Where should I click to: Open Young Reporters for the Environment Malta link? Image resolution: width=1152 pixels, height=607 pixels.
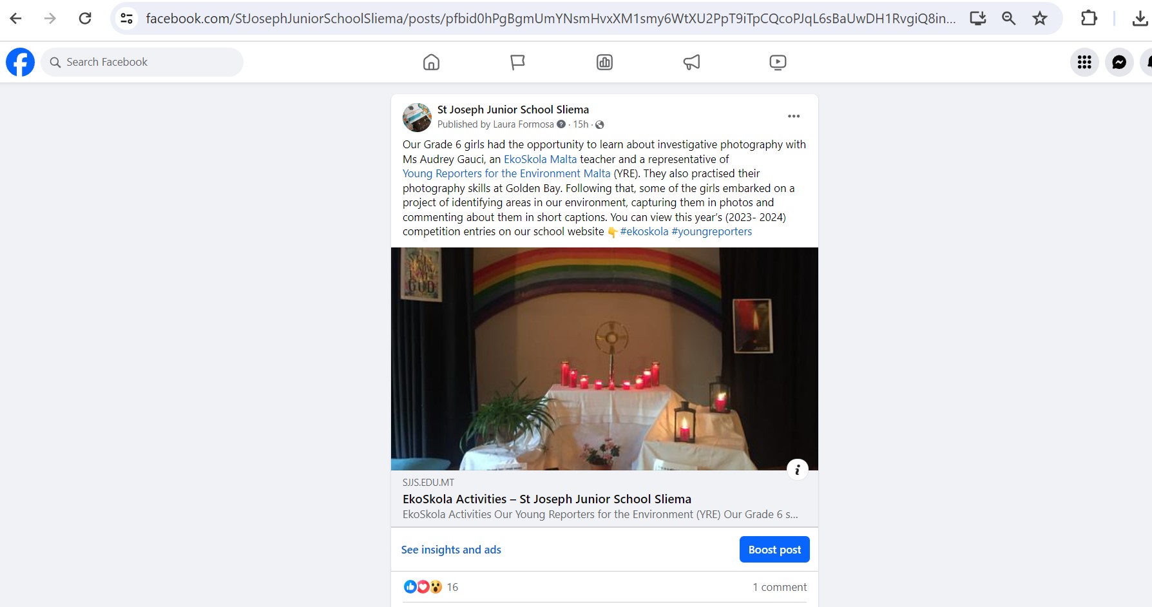506,173
